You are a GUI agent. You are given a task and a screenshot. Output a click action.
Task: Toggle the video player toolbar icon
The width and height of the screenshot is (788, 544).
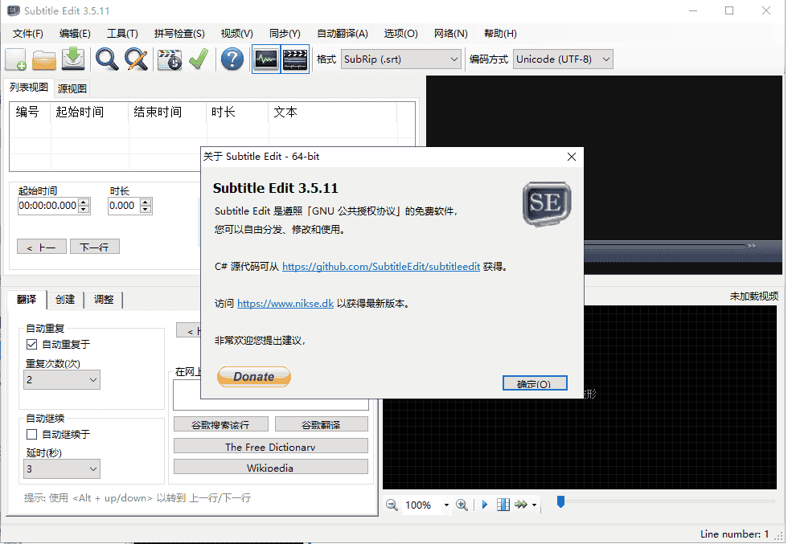[x=295, y=59]
